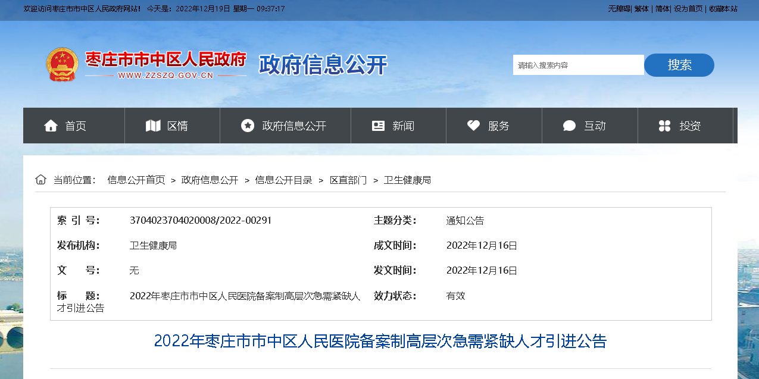This screenshot has width=759, height=379.
Task: Click the map icon beside 区情
Action: (x=153, y=126)
